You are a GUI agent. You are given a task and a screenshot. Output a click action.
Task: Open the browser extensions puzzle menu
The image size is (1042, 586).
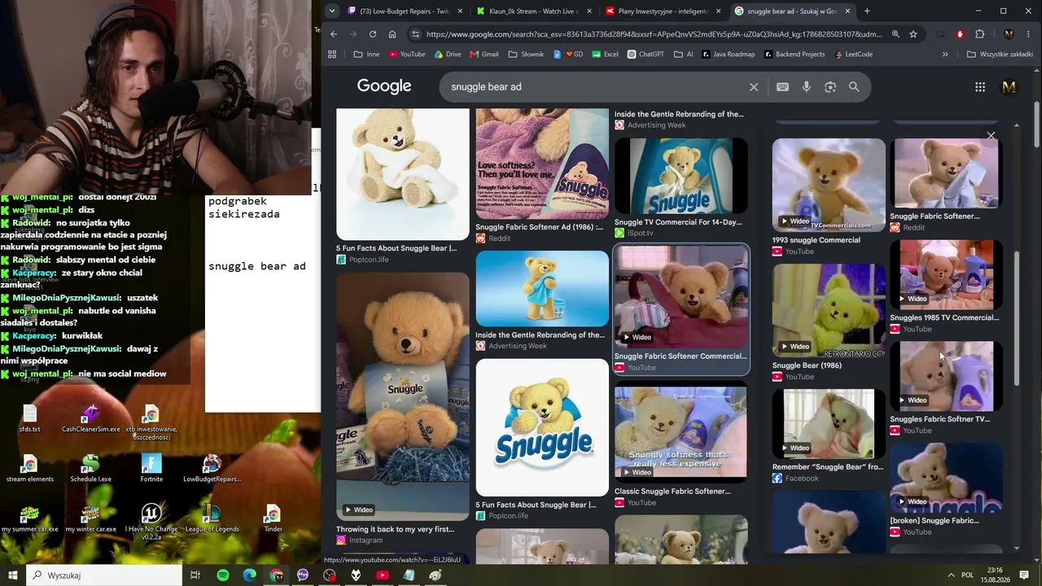point(979,34)
